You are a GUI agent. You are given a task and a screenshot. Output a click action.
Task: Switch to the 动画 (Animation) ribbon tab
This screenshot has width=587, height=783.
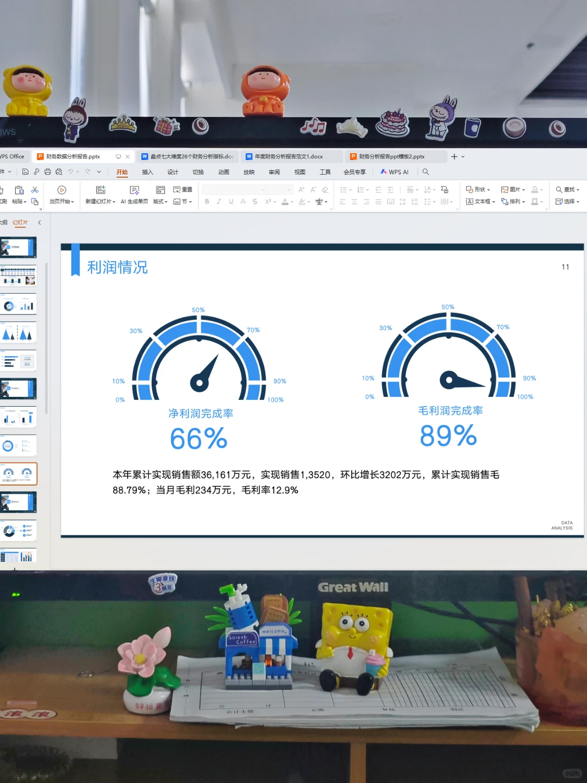click(x=223, y=172)
